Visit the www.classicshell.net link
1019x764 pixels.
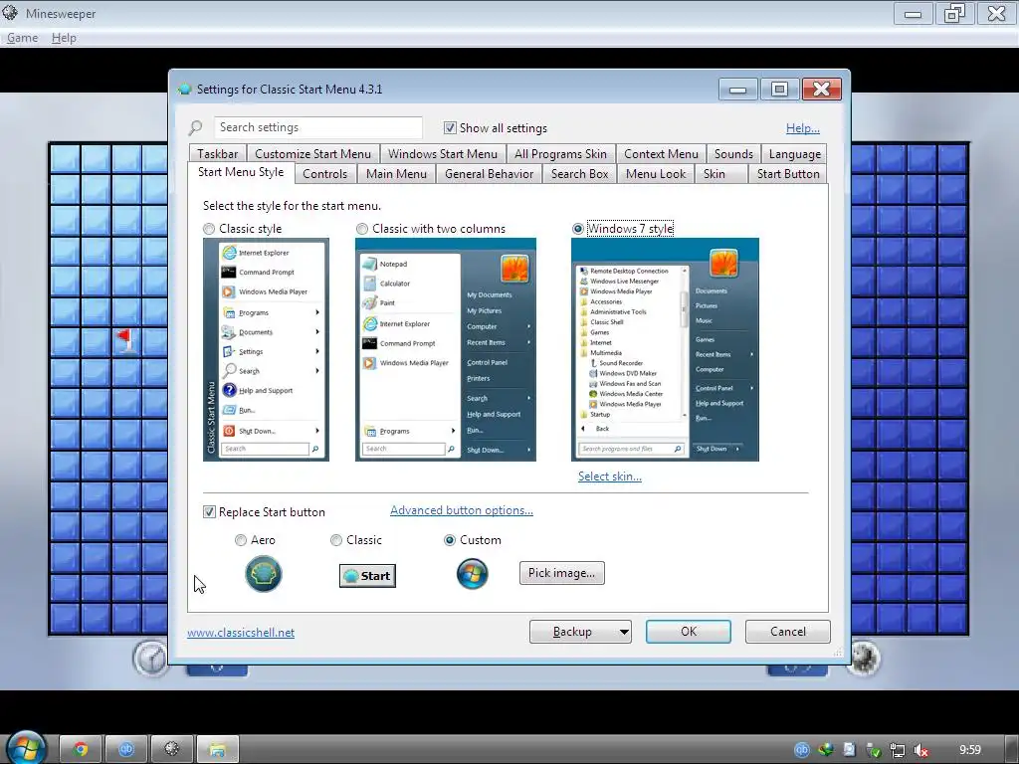tap(241, 632)
